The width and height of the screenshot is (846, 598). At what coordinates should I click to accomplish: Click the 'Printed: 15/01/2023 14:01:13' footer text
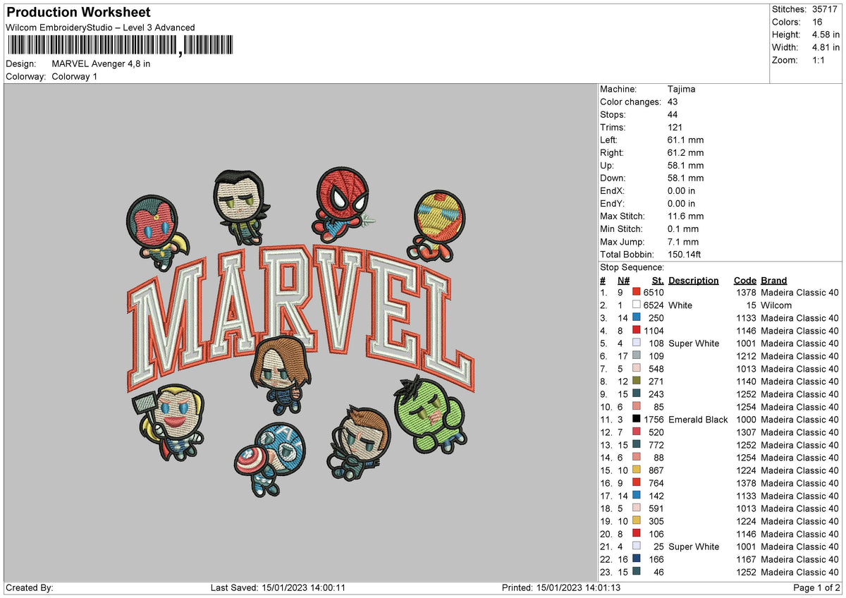tap(561, 587)
